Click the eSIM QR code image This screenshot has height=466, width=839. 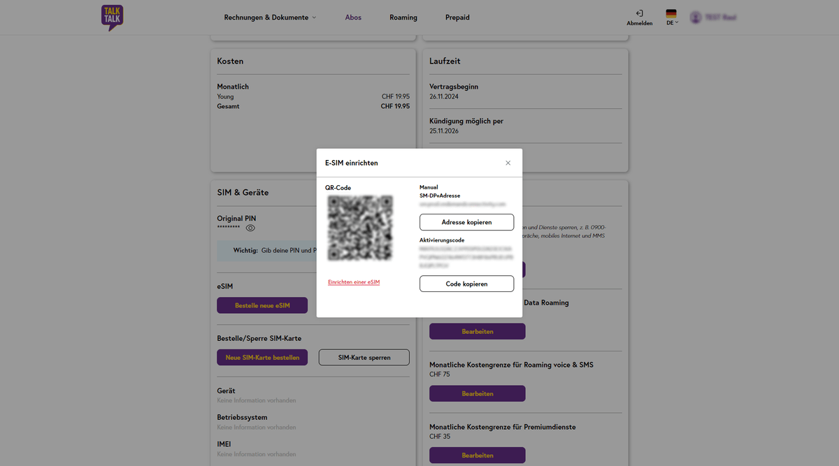361,228
